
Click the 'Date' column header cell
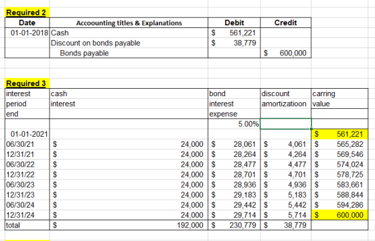pos(27,23)
